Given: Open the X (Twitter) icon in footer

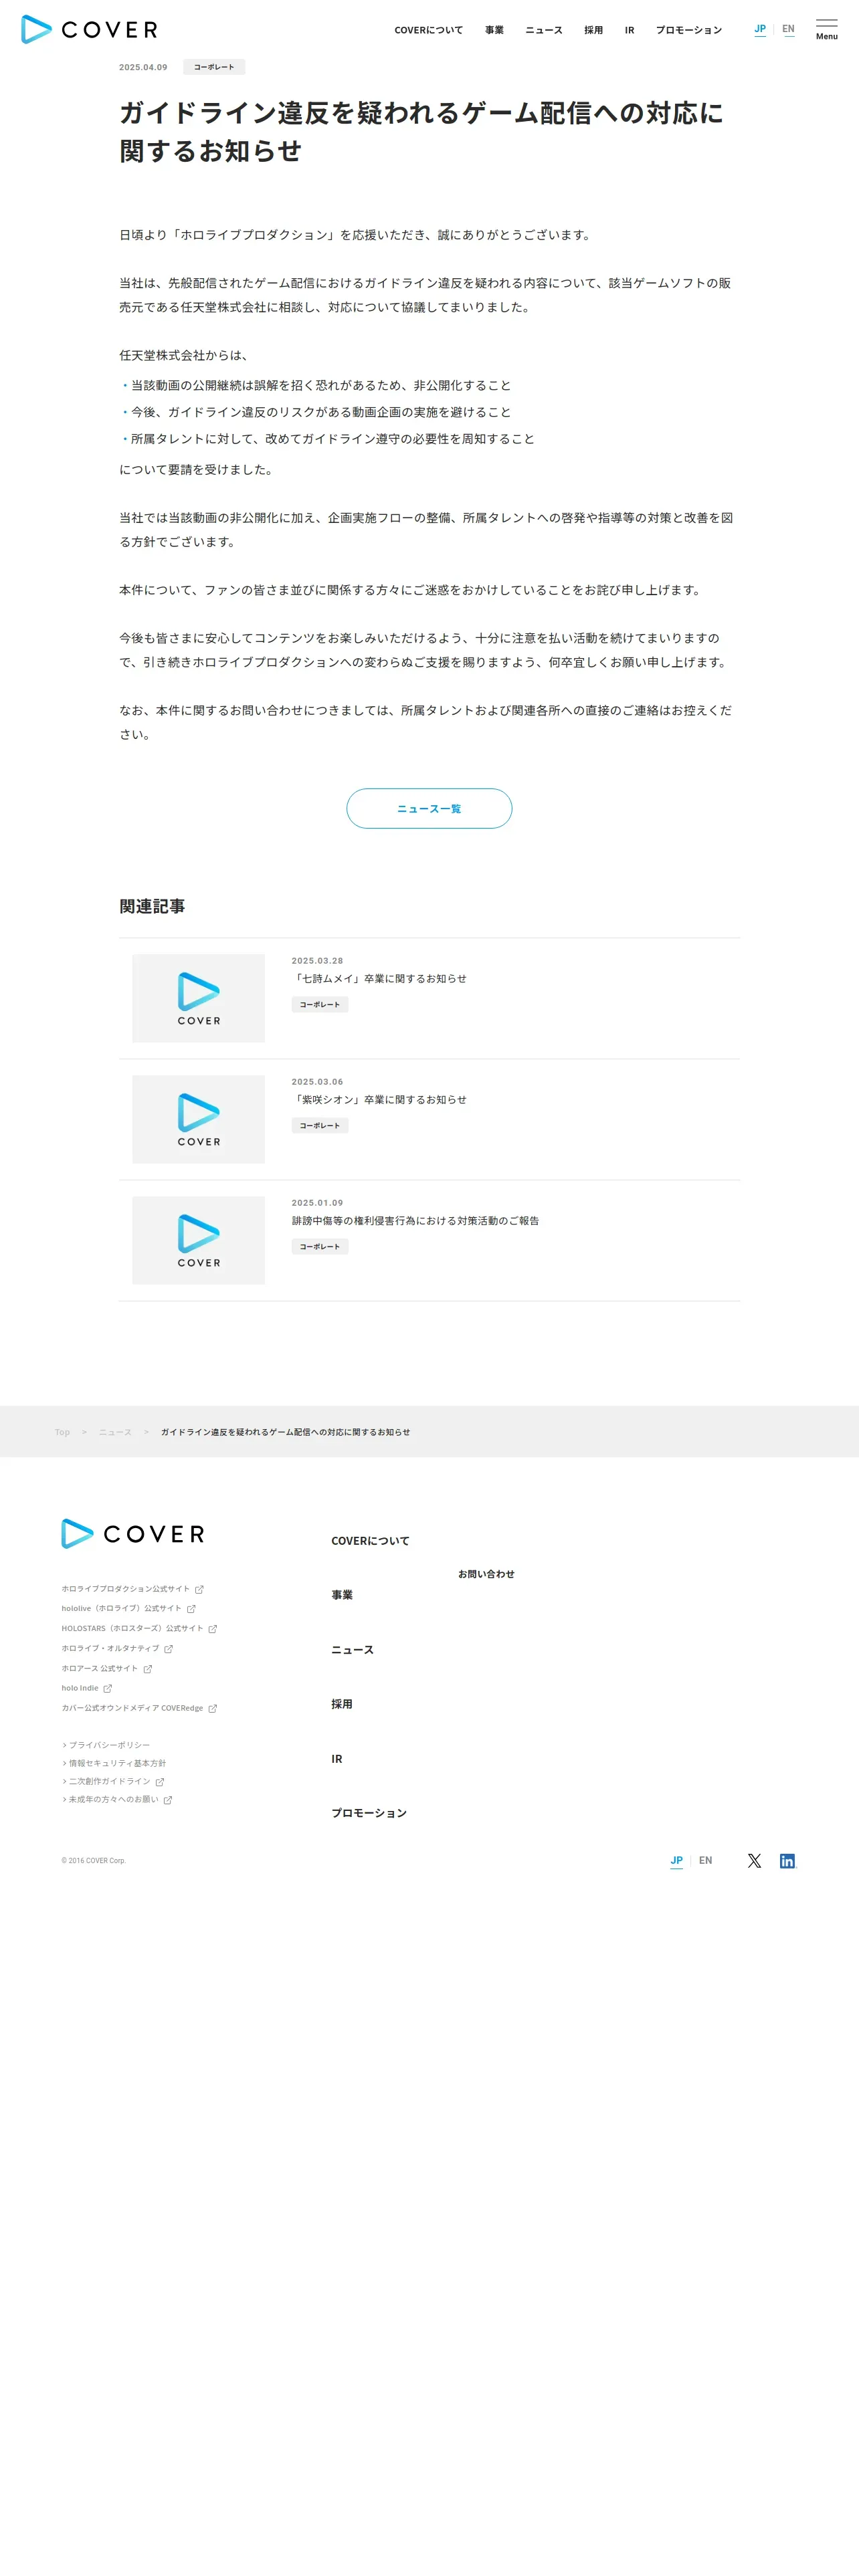Looking at the screenshot, I should (754, 1860).
